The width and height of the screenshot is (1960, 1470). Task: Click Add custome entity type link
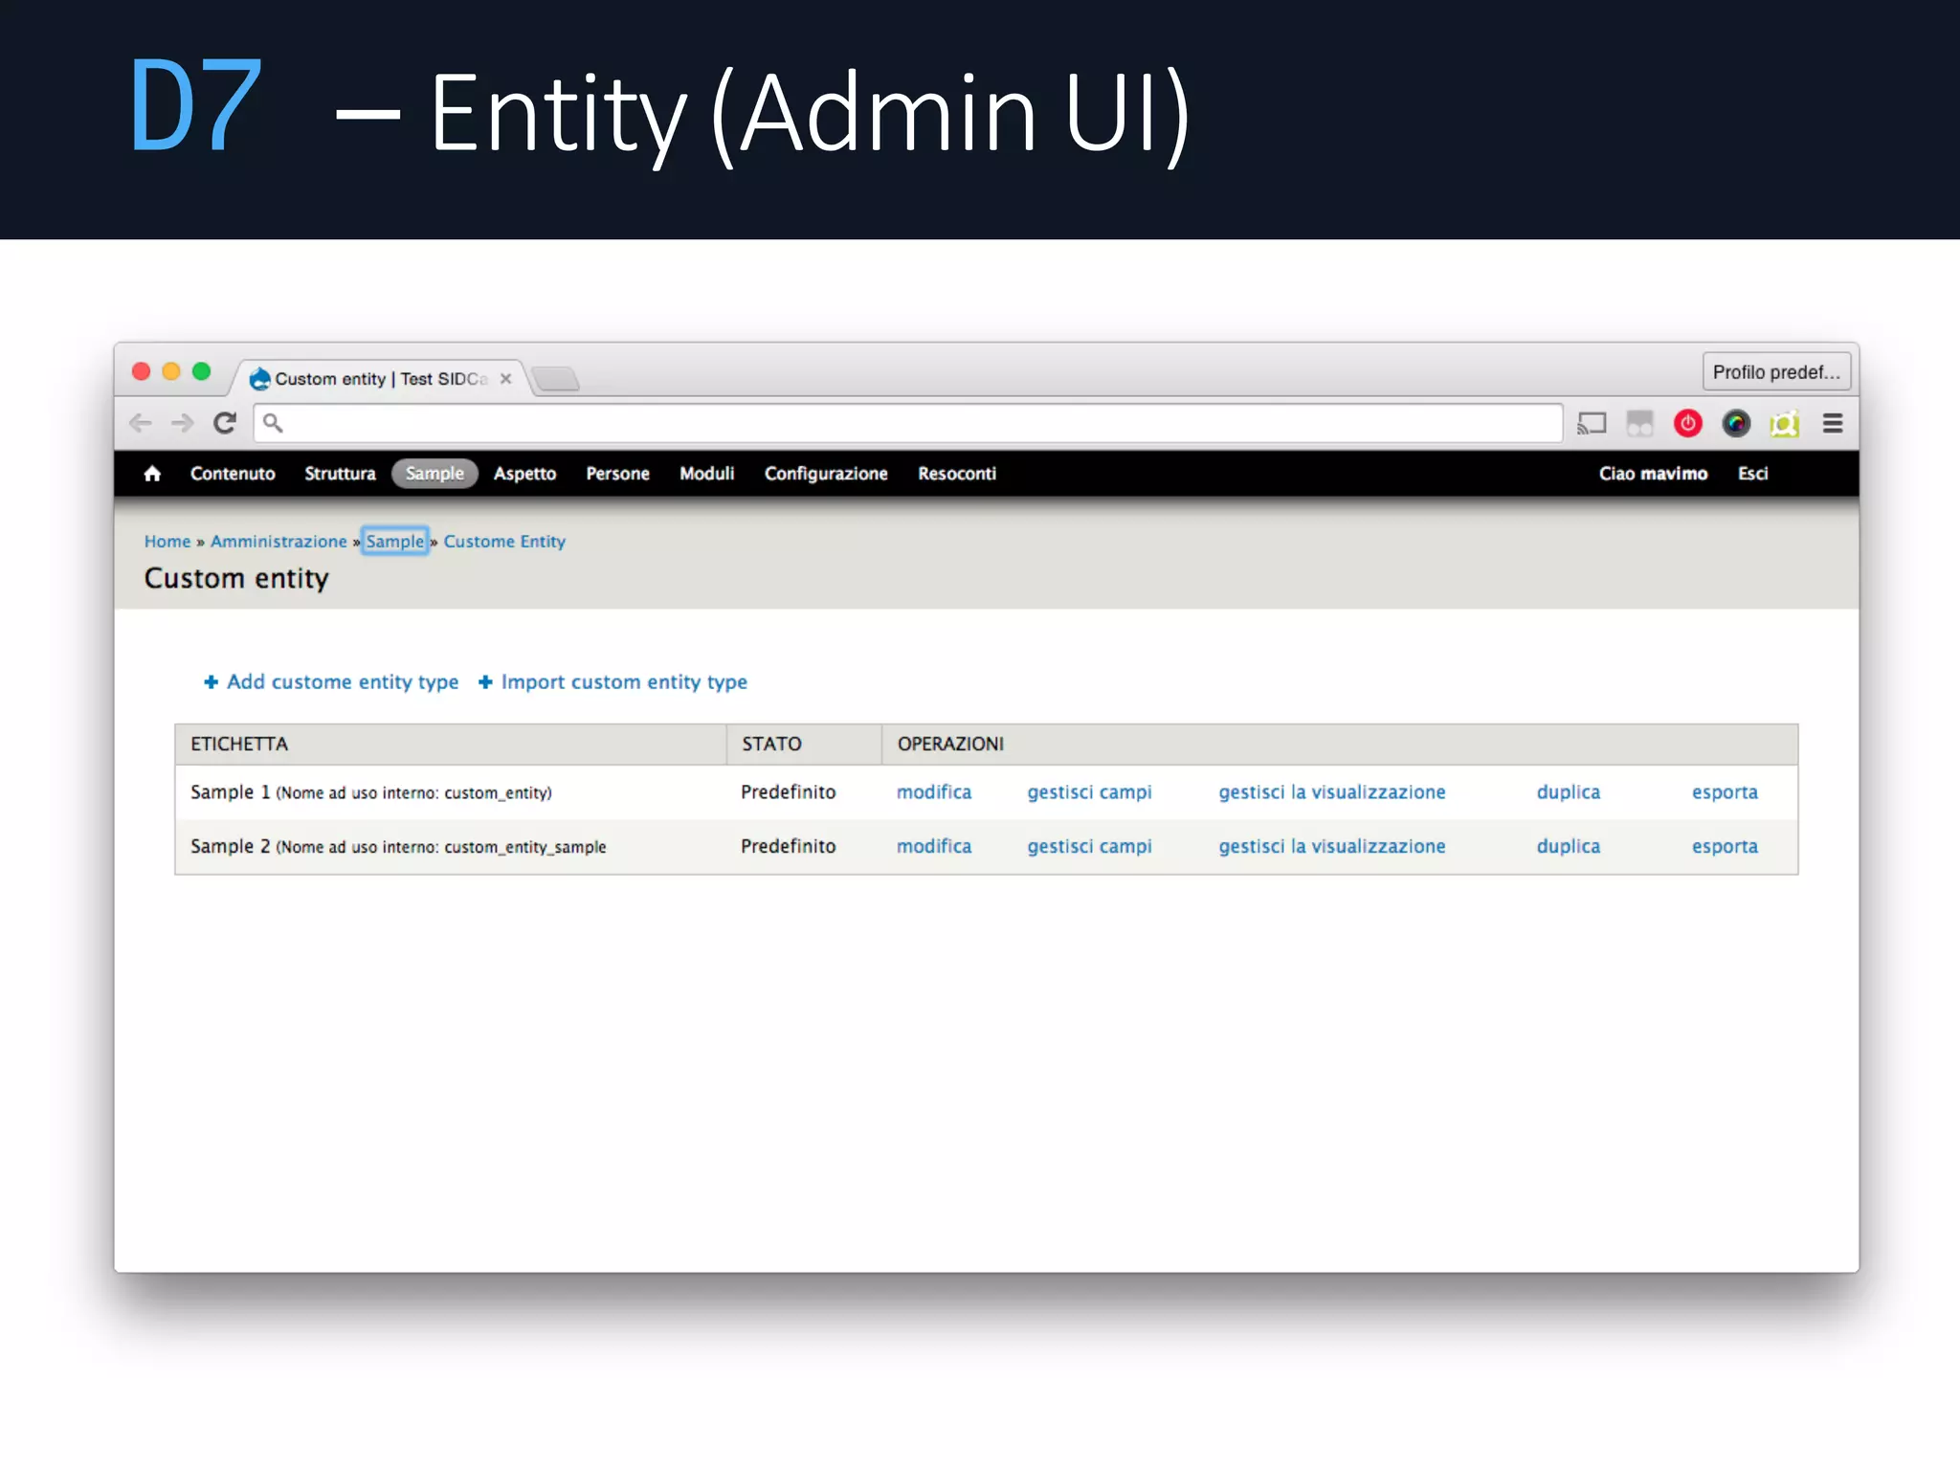331,682
